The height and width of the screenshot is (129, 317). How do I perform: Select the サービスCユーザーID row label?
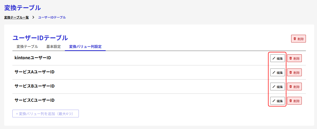[x=34, y=100]
